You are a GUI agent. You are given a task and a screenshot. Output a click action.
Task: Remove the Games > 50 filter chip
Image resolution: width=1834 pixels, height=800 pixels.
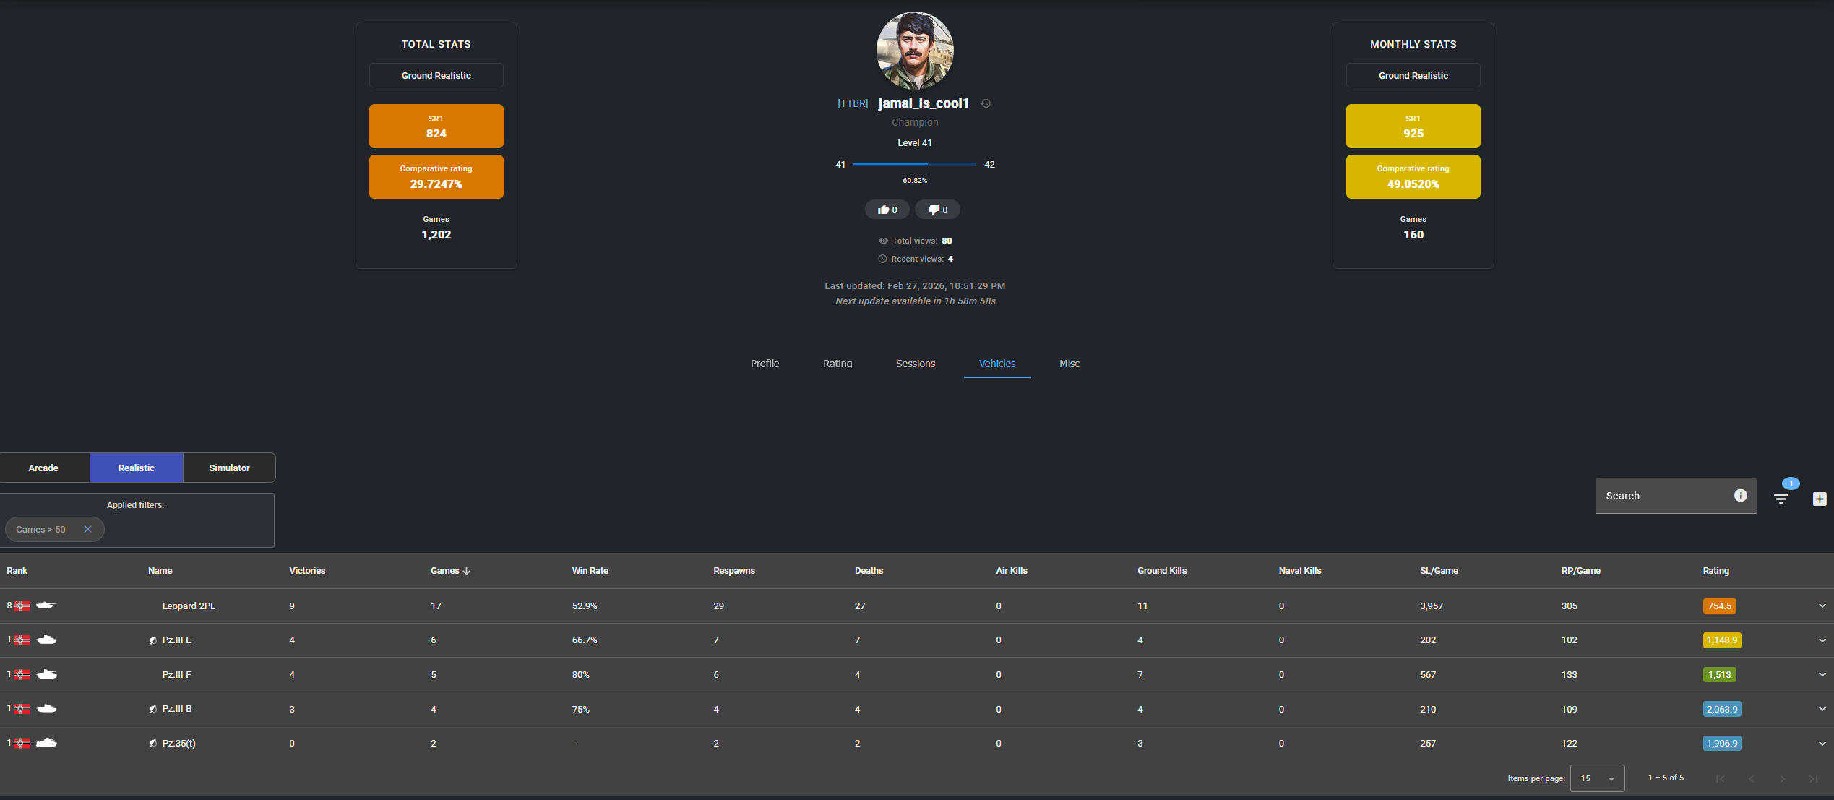click(x=87, y=529)
